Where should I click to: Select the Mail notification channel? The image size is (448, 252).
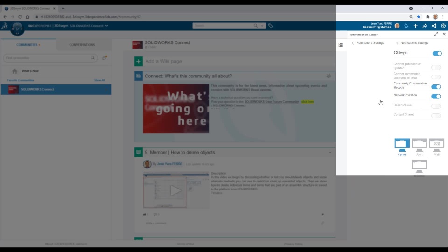(x=437, y=147)
